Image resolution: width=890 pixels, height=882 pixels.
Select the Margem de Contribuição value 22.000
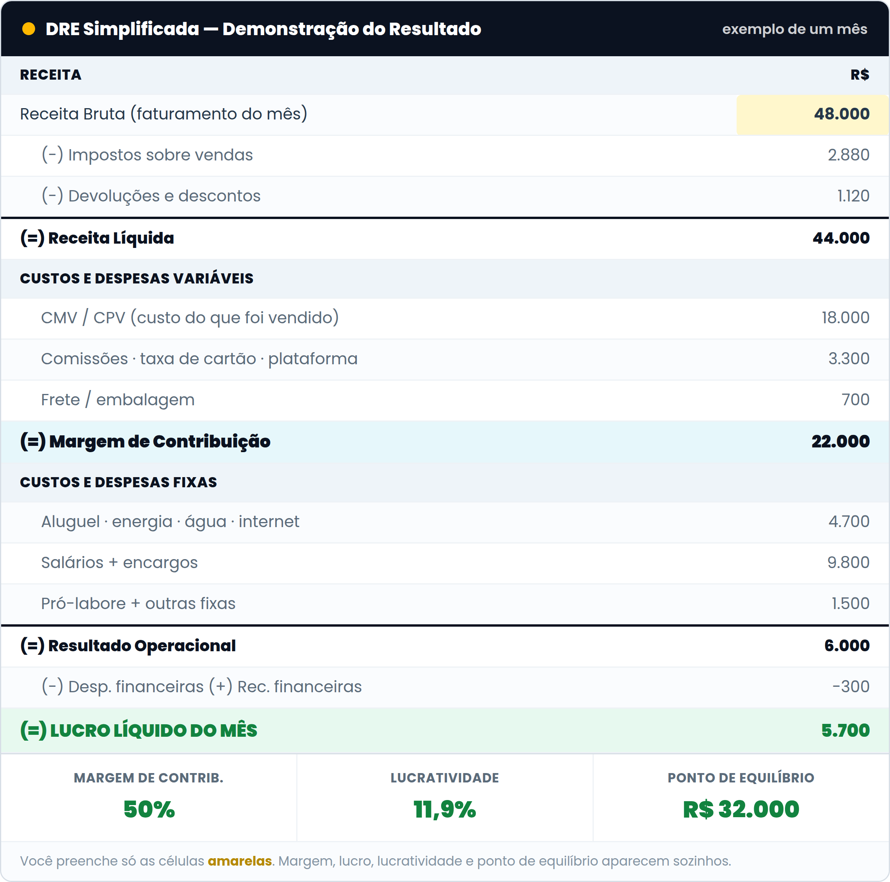point(840,442)
